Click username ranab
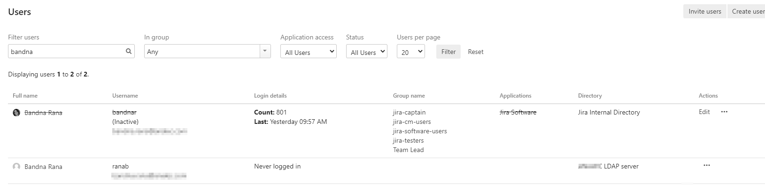The image size is (765, 191). click(120, 166)
